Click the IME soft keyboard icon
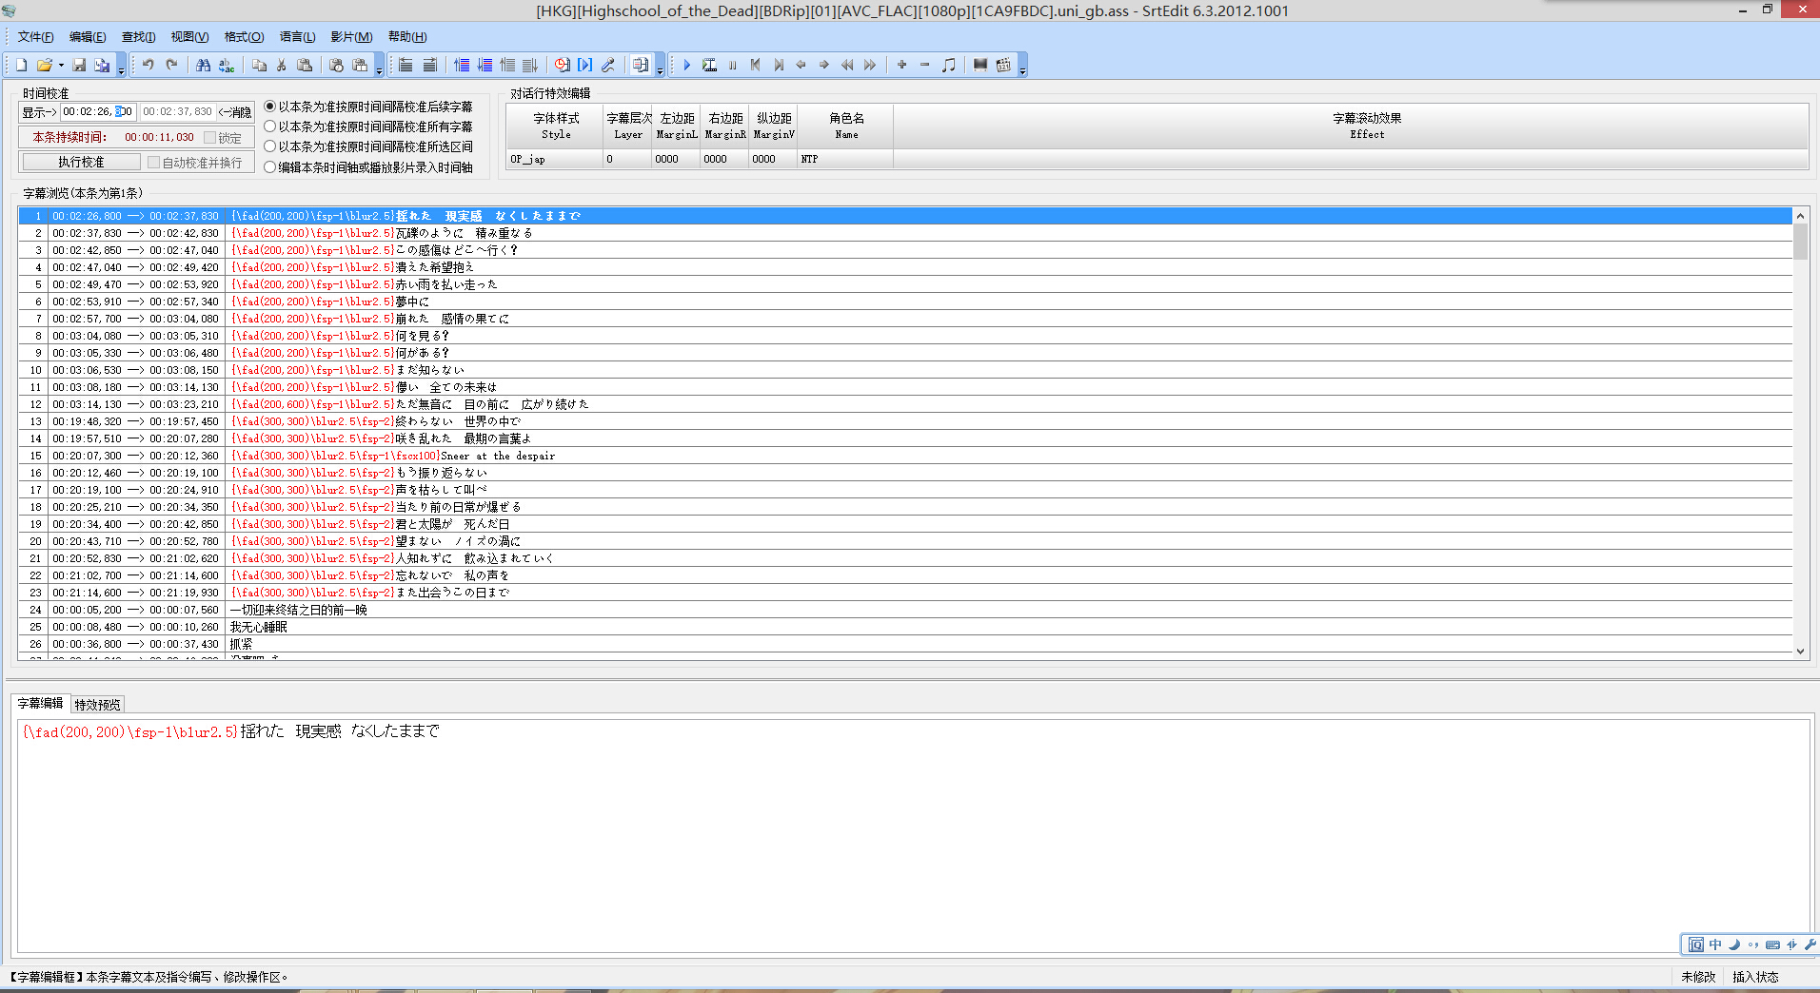 (x=1772, y=944)
